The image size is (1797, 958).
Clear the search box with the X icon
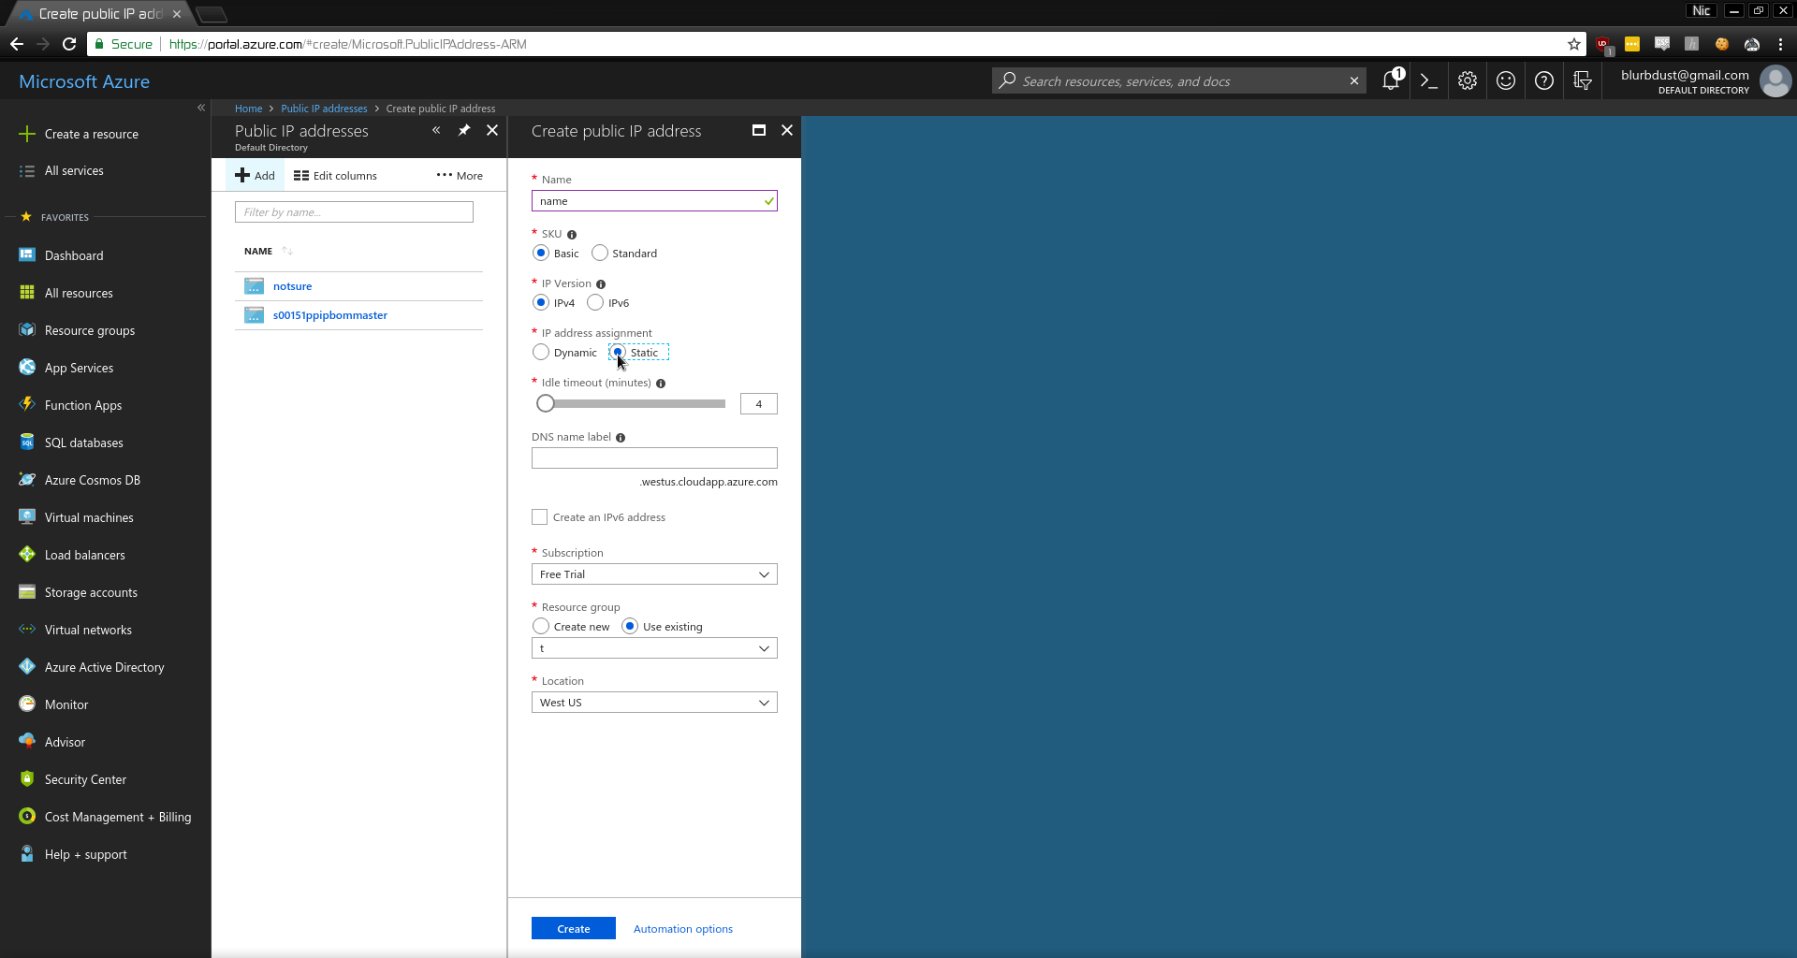click(x=1354, y=81)
